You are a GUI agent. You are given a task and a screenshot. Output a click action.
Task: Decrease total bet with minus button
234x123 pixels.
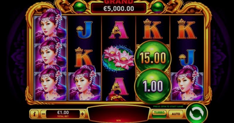[x=43, y=114]
